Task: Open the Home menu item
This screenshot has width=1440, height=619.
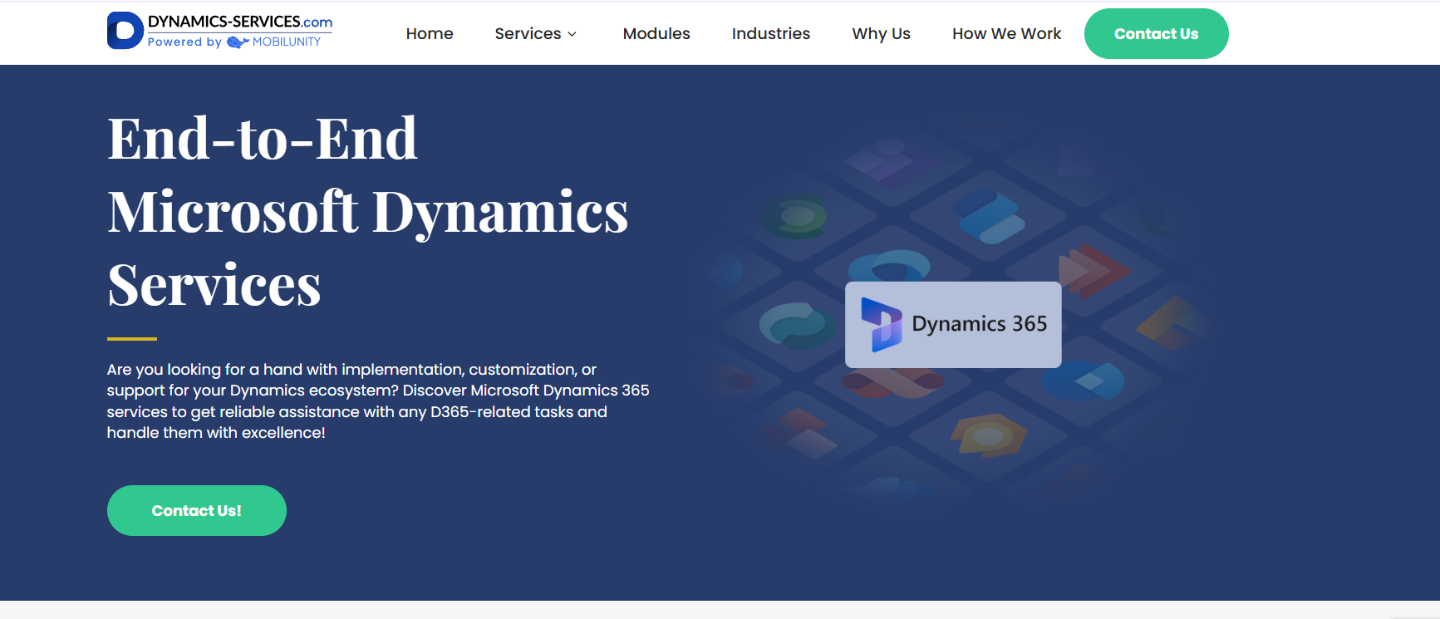Action: [430, 34]
